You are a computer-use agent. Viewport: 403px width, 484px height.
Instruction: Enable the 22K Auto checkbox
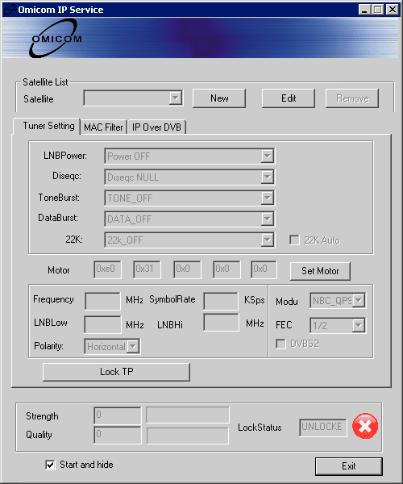294,240
